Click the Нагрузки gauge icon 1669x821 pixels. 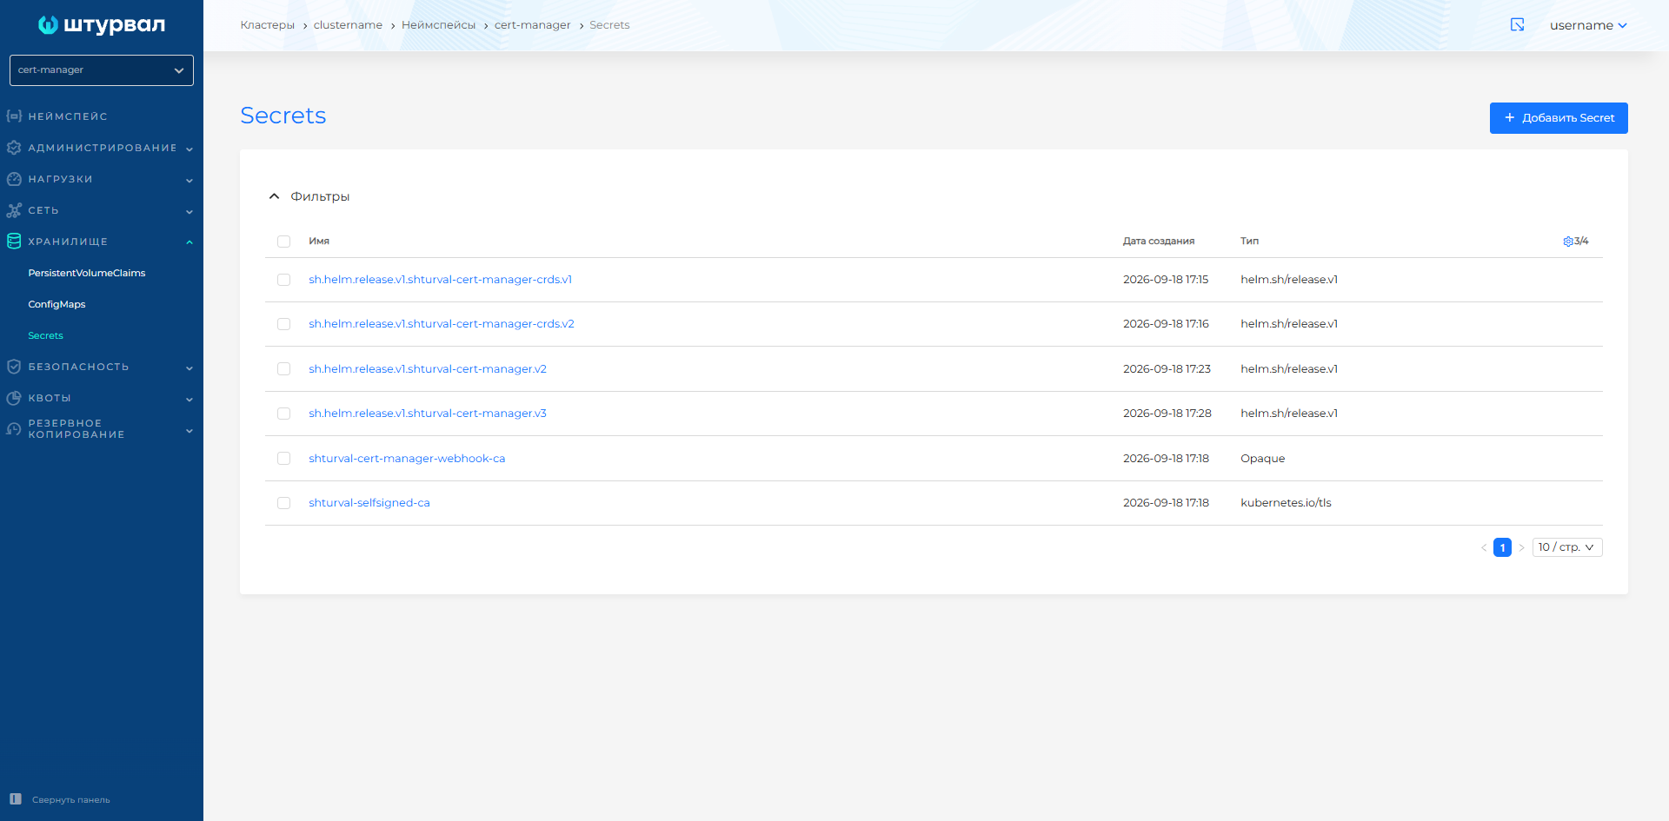[14, 179]
